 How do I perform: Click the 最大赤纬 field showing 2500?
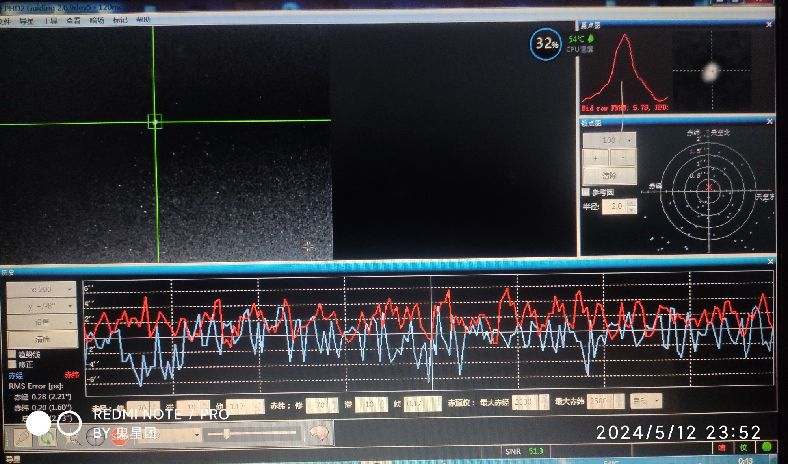coord(600,401)
